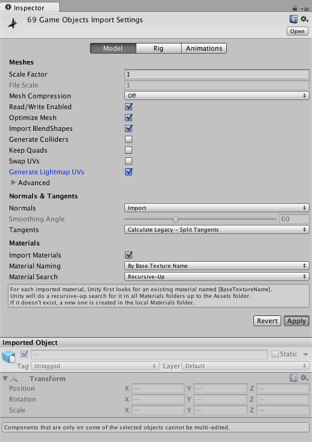Click the Rotation X field
This screenshot has width=312, height=442.
(x=158, y=399)
